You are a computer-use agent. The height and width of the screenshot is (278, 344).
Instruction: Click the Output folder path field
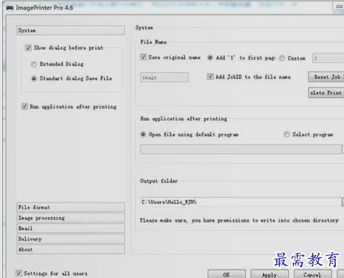(241, 202)
